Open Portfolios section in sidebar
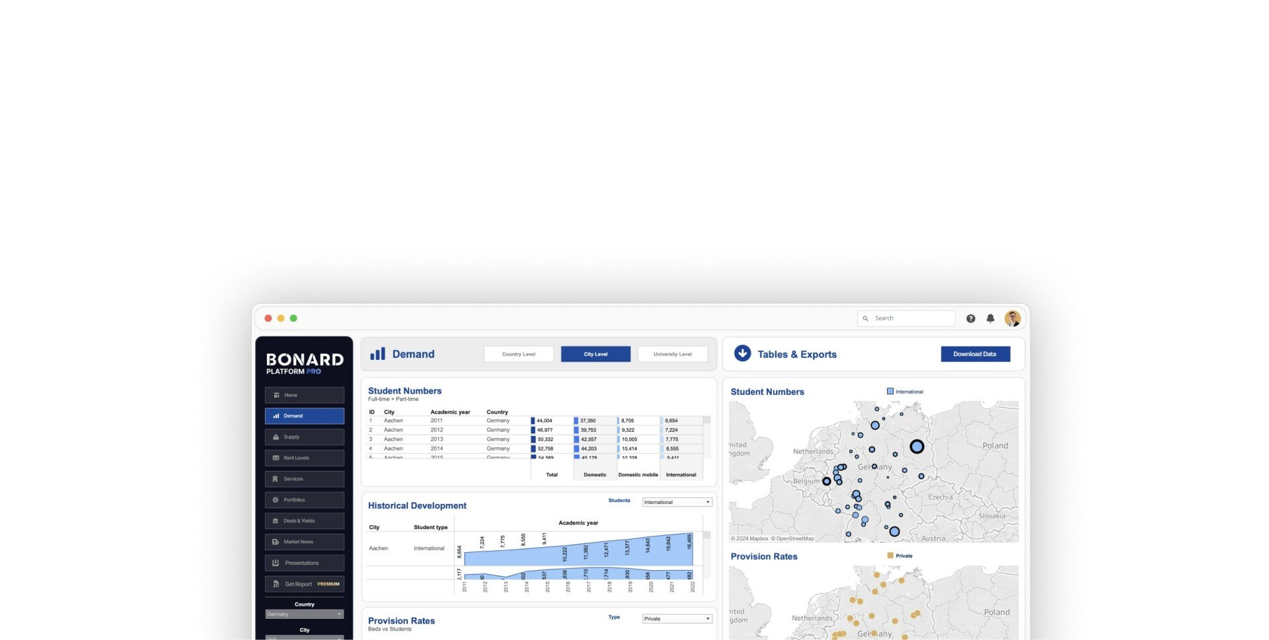The height and width of the screenshot is (640, 1269). tap(304, 500)
